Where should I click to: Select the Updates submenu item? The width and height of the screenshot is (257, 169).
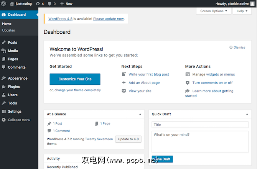coord(8,30)
